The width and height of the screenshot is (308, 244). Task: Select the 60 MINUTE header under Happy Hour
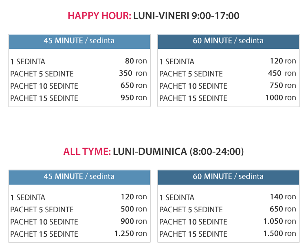coord(228,41)
